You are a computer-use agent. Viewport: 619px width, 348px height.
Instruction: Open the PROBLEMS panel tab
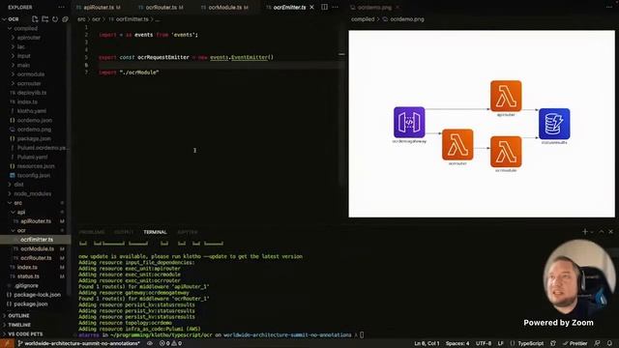(92, 232)
